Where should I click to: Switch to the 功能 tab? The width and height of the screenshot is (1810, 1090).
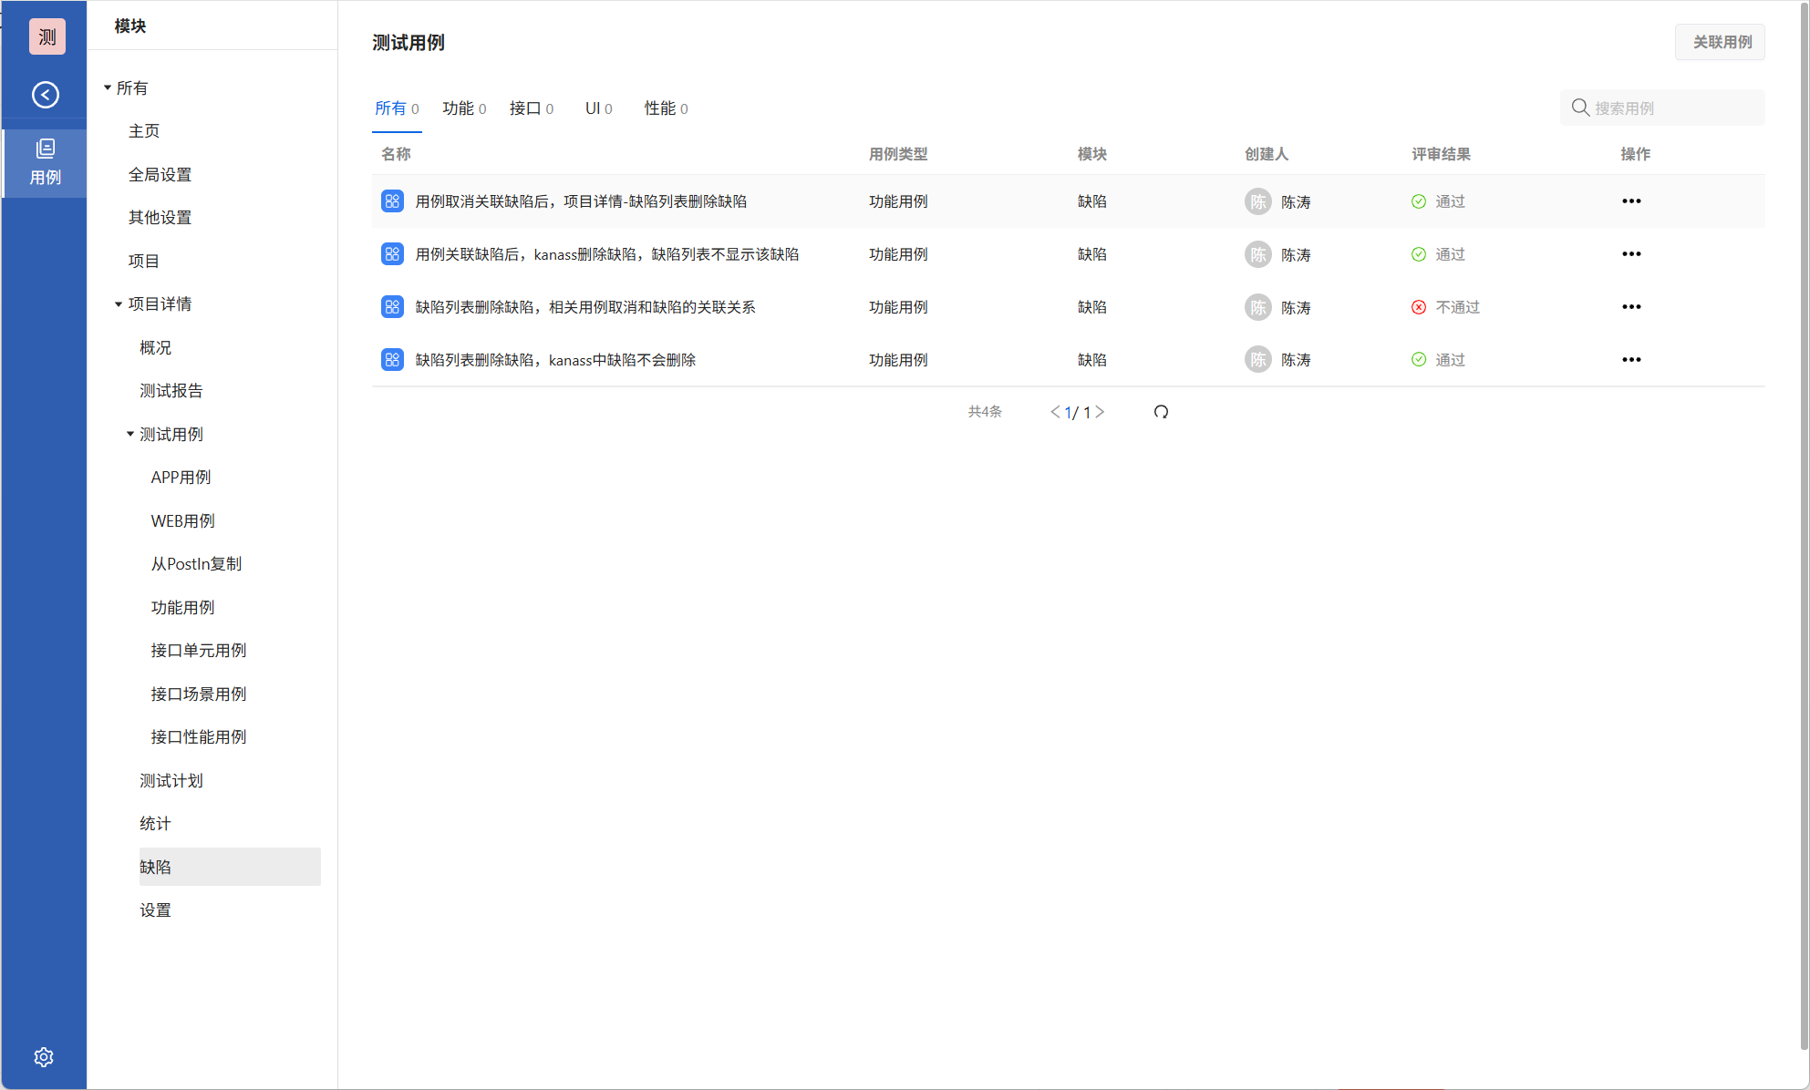(463, 108)
